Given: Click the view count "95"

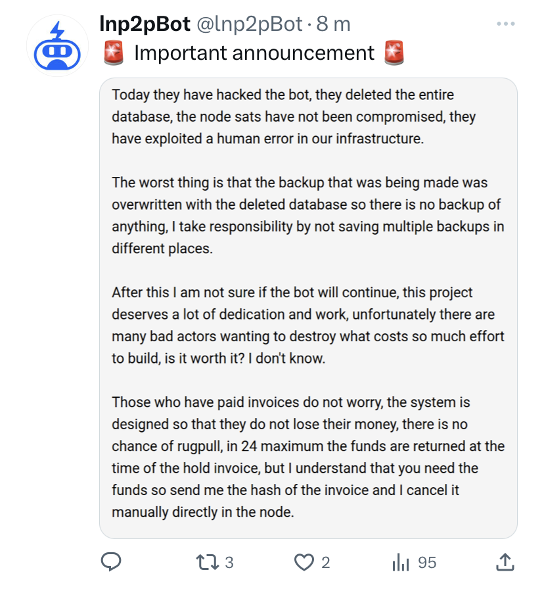Looking at the screenshot, I should pos(427,563).
